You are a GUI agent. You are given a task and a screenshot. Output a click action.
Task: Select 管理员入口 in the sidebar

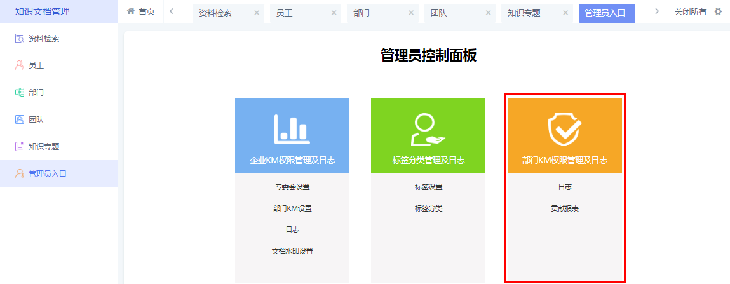(x=48, y=173)
